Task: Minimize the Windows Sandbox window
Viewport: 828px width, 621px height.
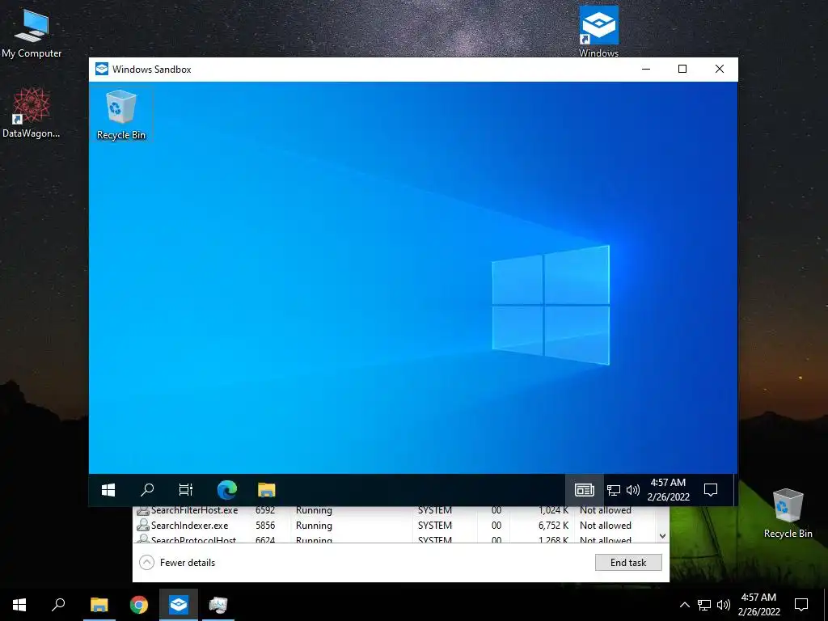Action: [646, 70]
